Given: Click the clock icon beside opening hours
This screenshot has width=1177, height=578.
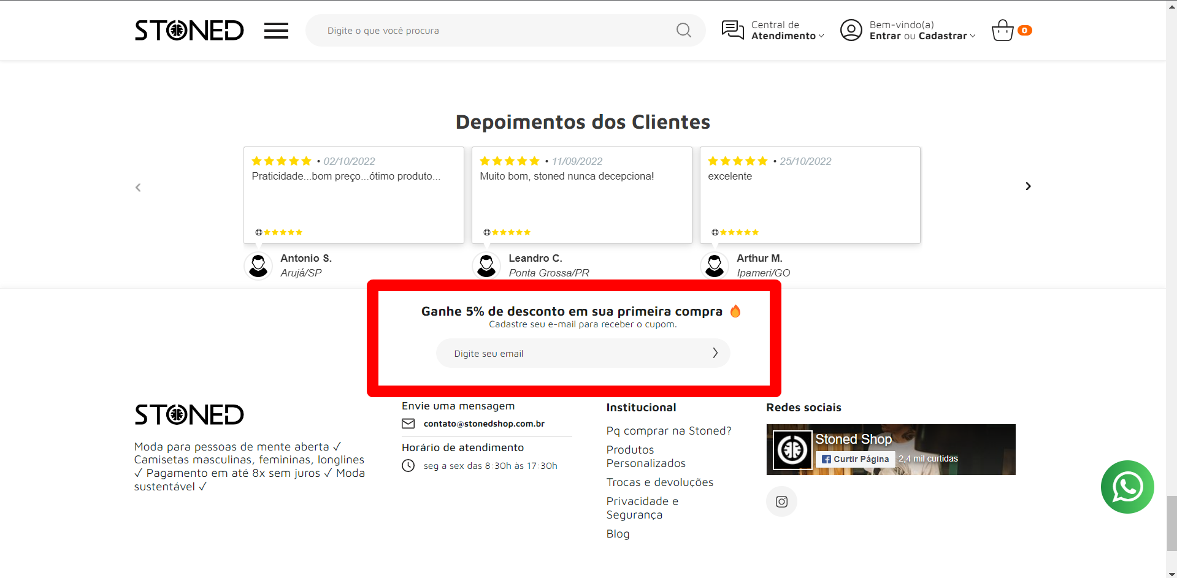Looking at the screenshot, I should tap(408, 466).
